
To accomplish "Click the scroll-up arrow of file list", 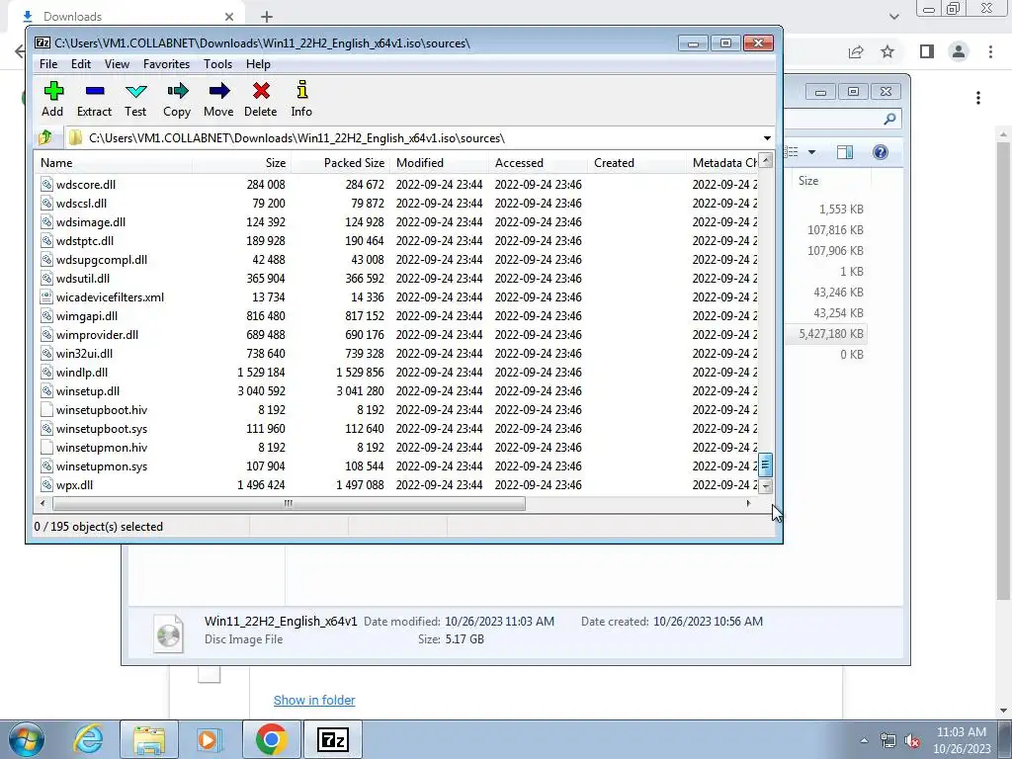I will 766,161.
